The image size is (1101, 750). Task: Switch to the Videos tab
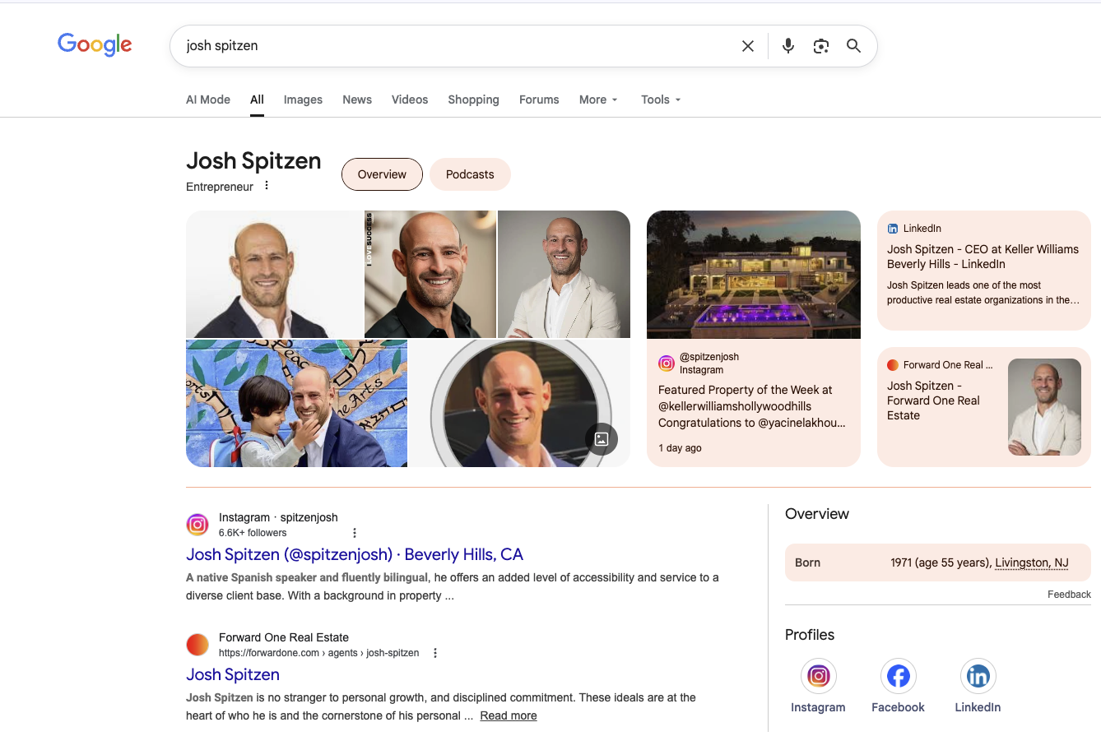pyautogui.click(x=410, y=100)
